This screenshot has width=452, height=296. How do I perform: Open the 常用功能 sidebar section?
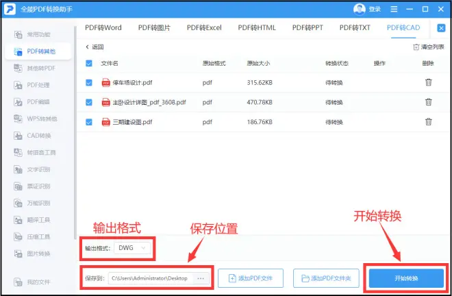(32, 35)
